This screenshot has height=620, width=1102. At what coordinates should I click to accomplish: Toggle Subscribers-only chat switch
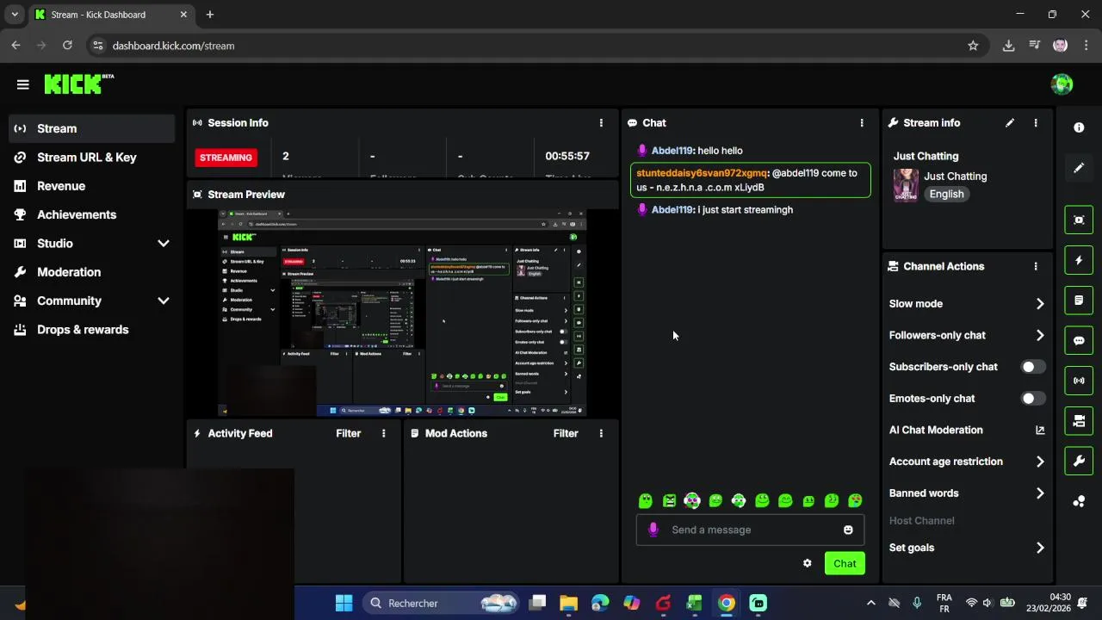(x=1033, y=367)
